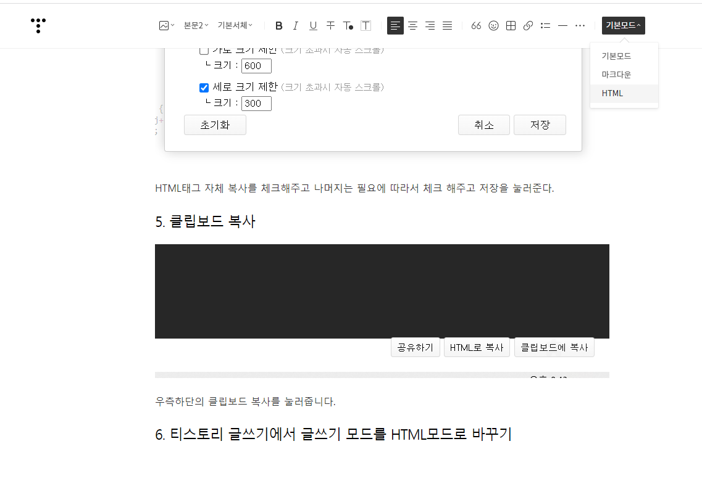Toggle bold formatting
This screenshot has width=702, height=502.
(278, 25)
